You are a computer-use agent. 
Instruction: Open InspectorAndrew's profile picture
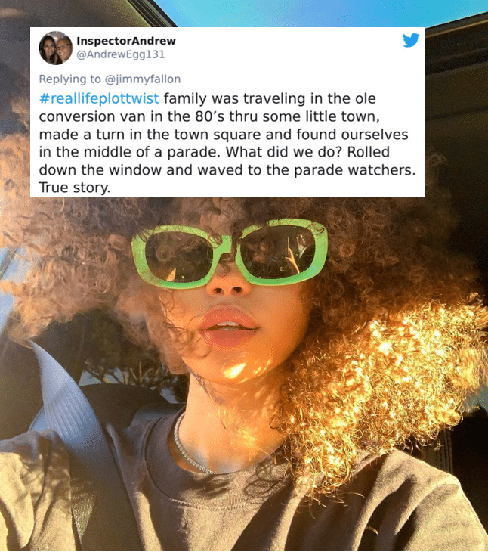coord(56,48)
